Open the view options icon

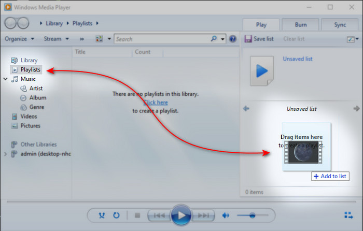[x=99, y=39]
